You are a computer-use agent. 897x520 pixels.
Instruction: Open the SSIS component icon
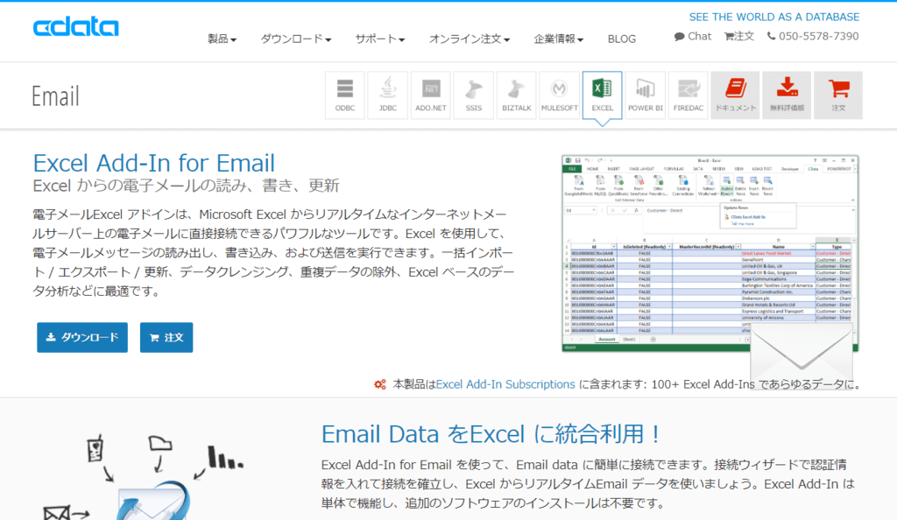coord(474,95)
